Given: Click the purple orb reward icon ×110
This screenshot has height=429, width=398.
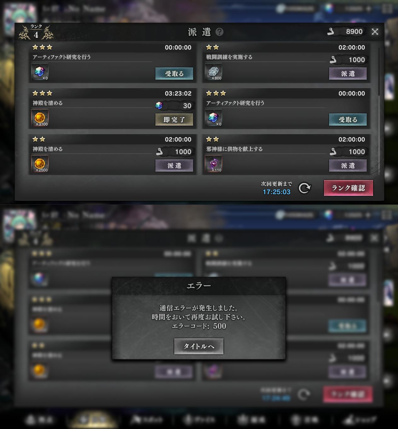Looking at the screenshot, I should (213, 164).
